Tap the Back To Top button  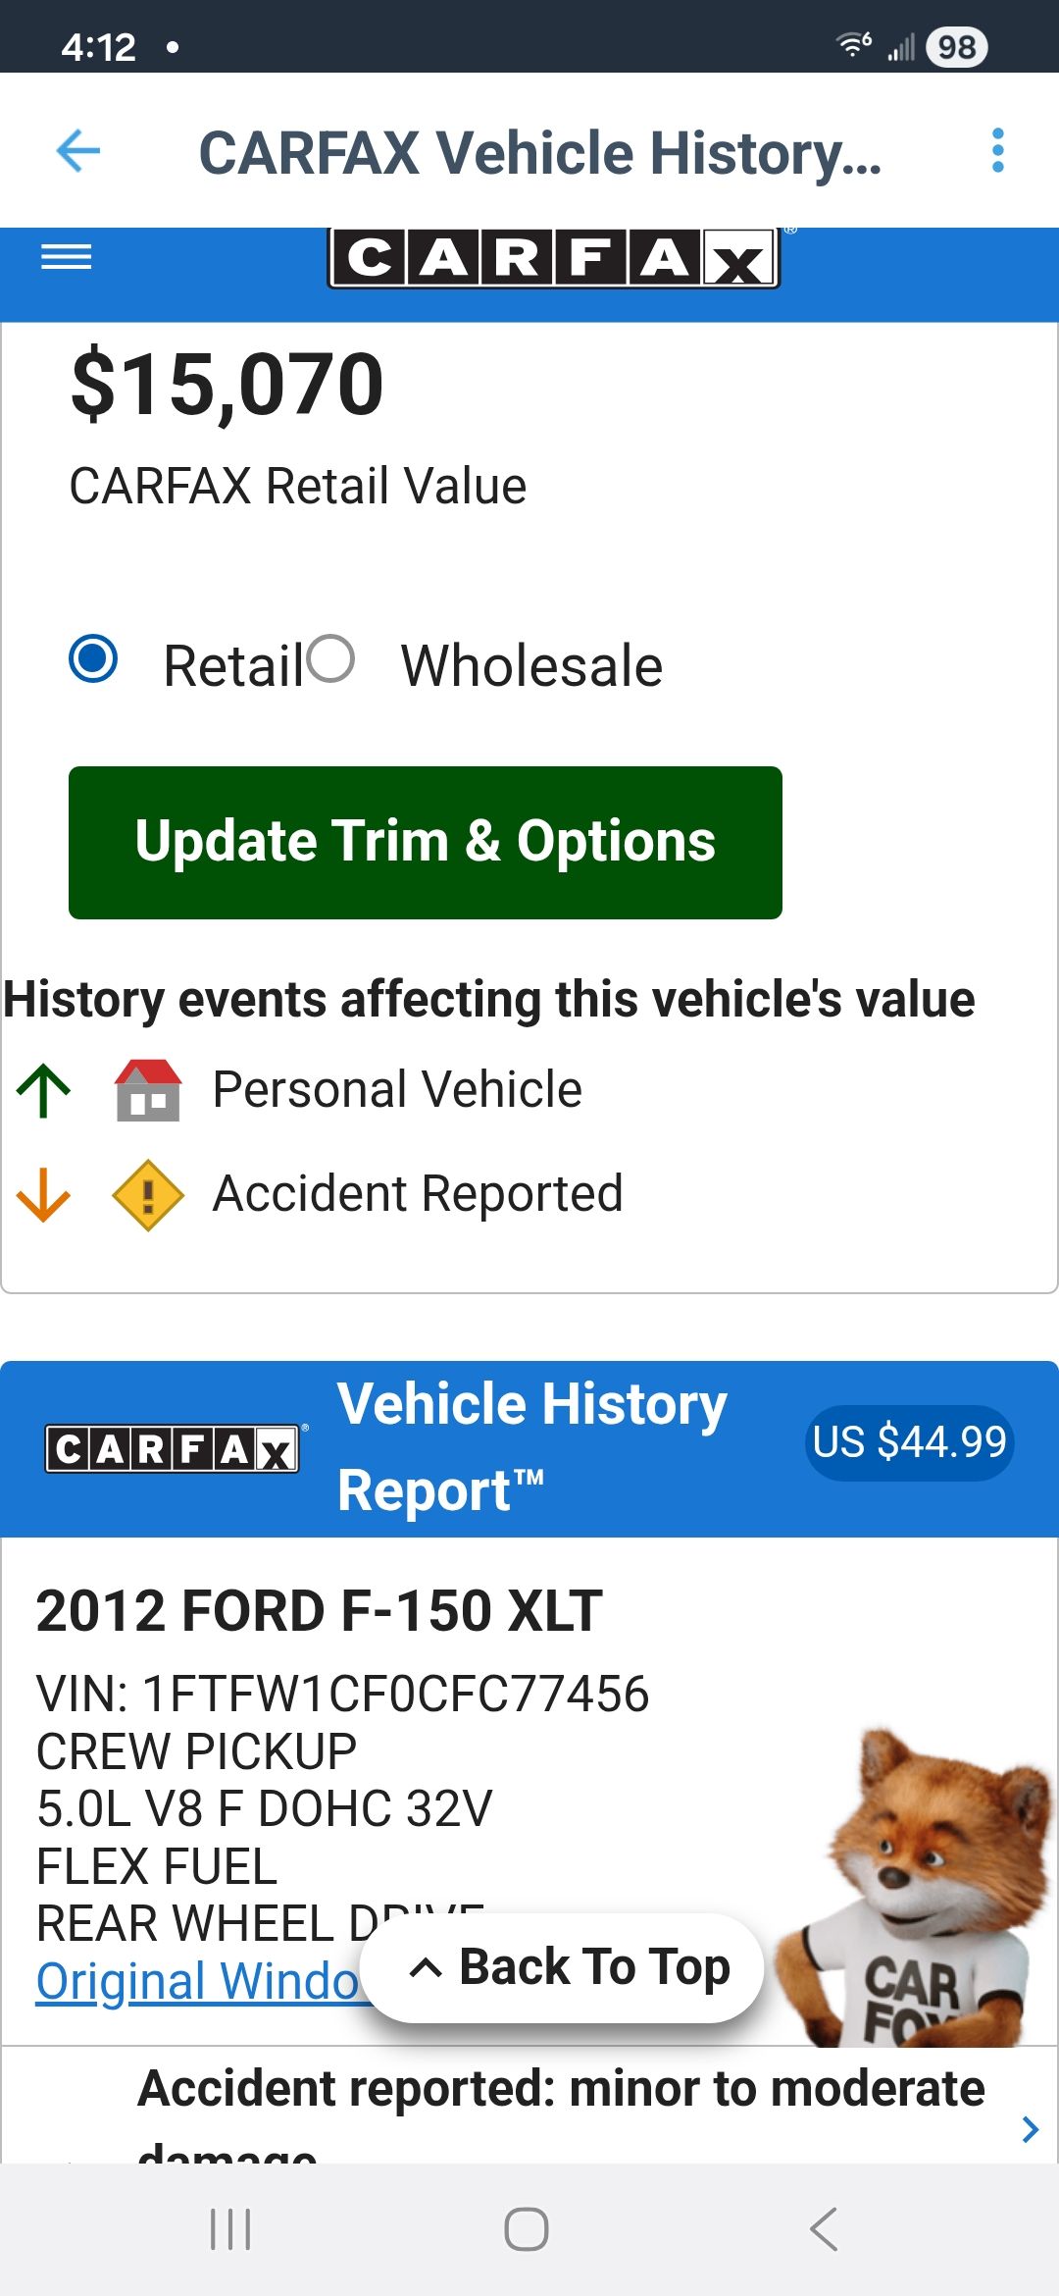pos(562,1967)
